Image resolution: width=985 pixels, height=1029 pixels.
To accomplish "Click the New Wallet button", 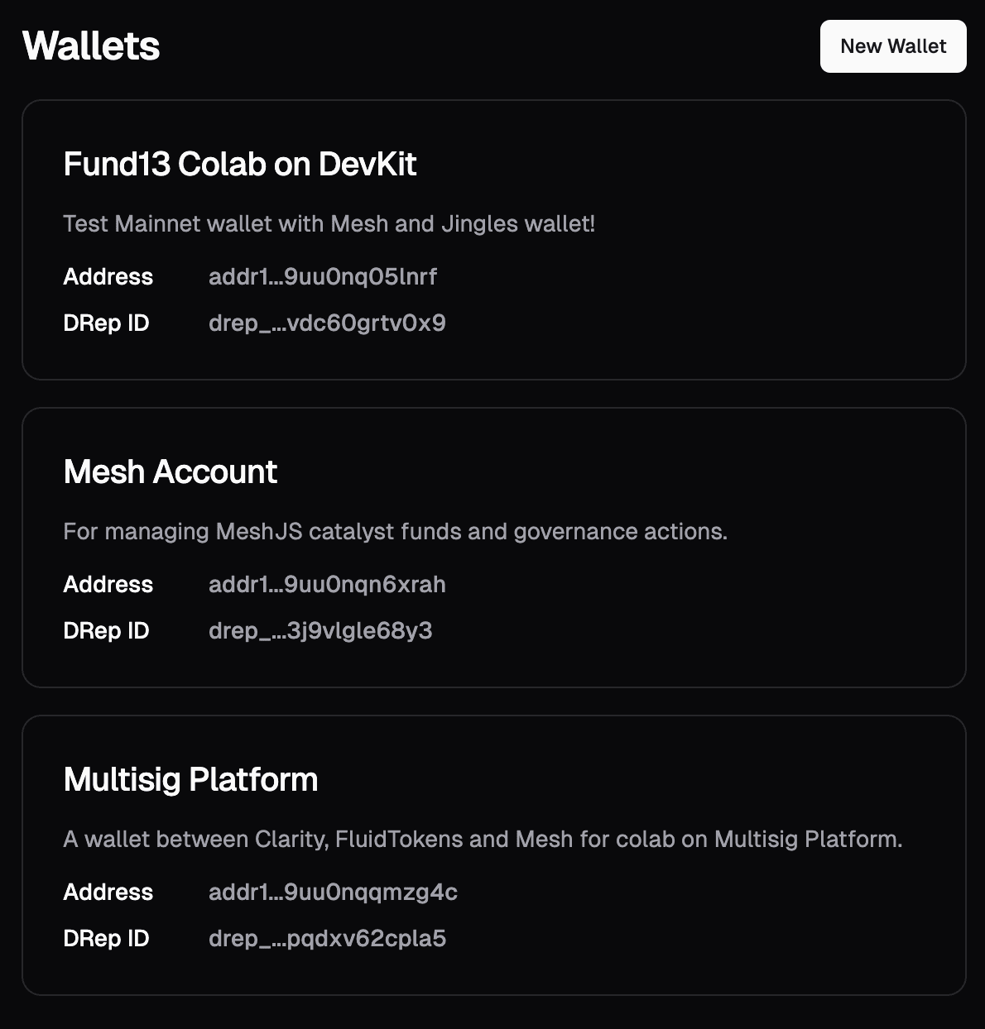I will click(892, 45).
